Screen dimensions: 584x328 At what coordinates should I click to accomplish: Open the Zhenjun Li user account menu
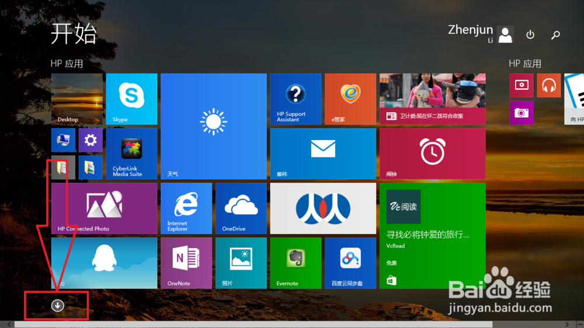481,34
